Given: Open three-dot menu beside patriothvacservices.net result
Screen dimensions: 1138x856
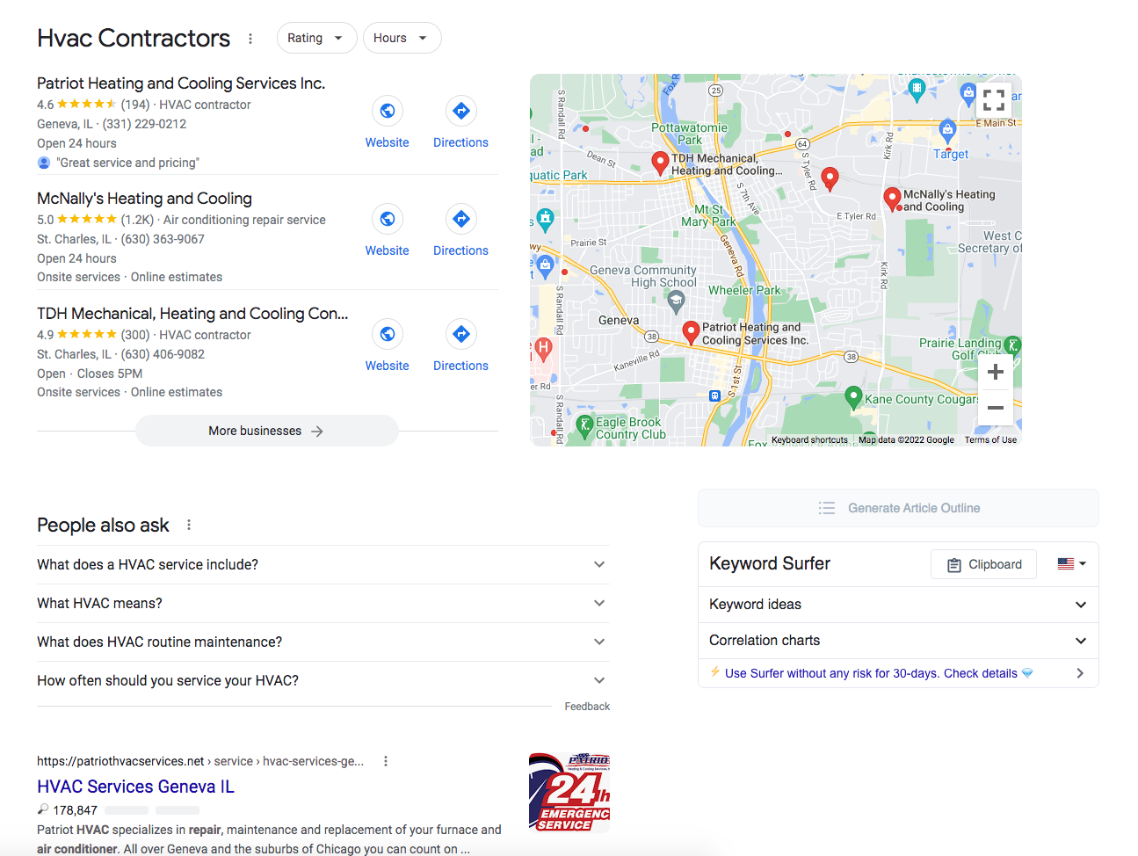Looking at the screenshot, I should (x=385, y=761).
